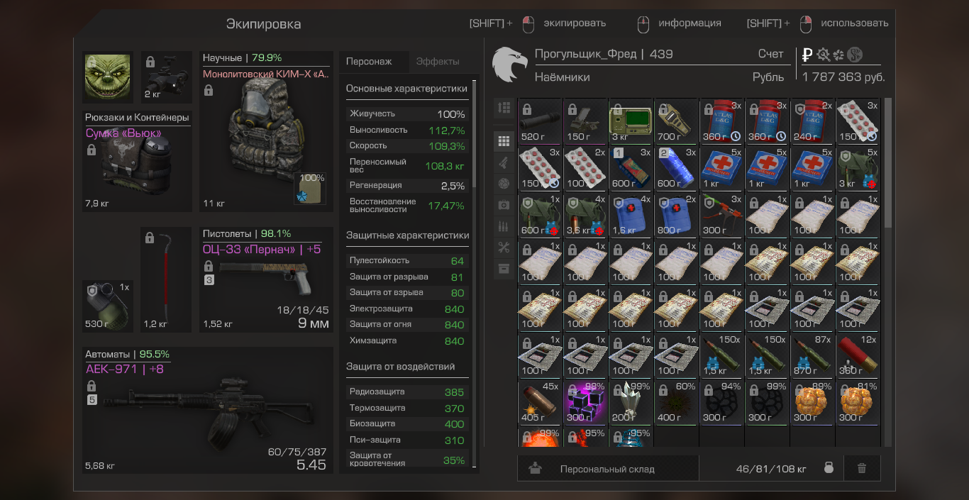Screen dimensions: 969x500
Task: Select the gear currency icon beside ruble
Action: click(x=824, y=55)
